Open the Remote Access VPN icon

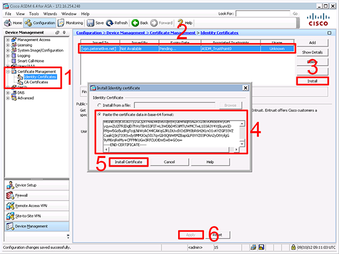10,205
